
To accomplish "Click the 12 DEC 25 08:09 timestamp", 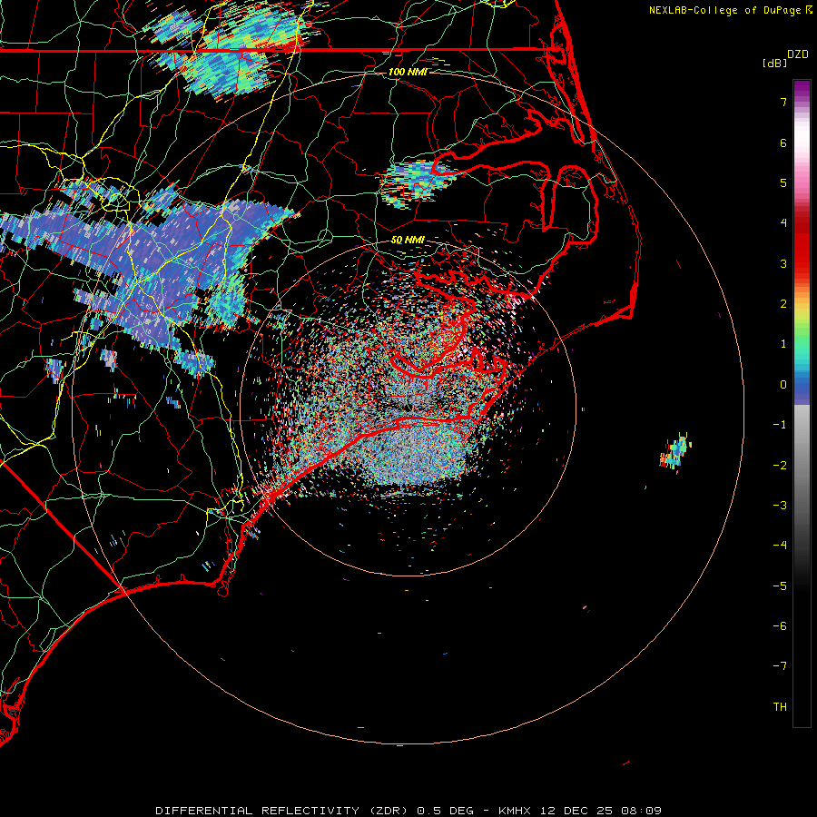I will coord(601,811).
